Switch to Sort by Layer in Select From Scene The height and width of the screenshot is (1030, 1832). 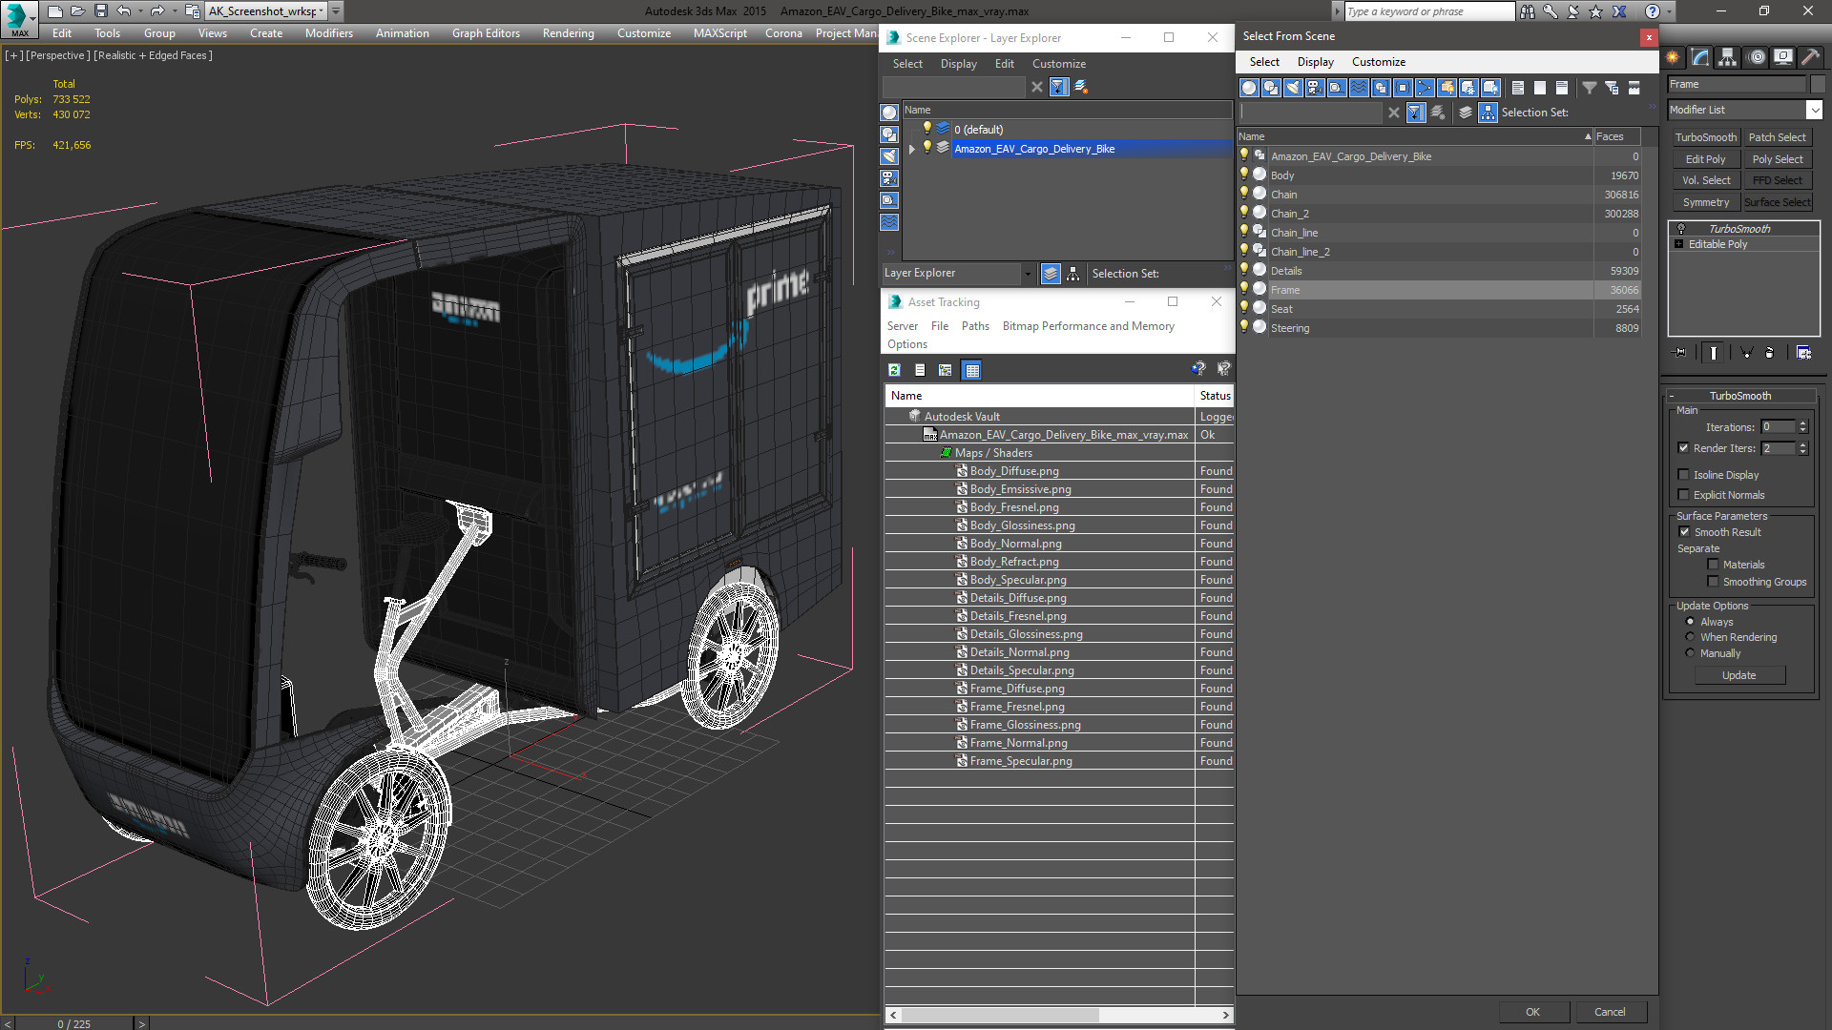click(1466, 113)
